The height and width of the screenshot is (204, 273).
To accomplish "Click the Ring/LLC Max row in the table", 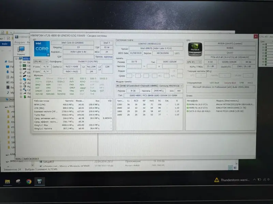I will (73, 125).
